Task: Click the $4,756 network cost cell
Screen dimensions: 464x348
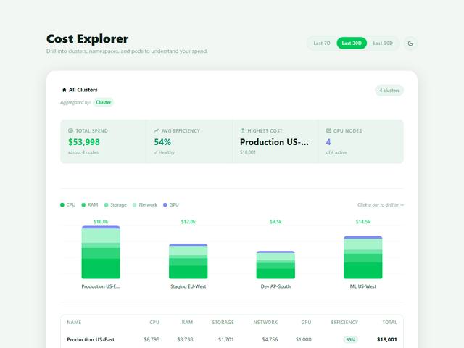Action: [x=270, y=339]
